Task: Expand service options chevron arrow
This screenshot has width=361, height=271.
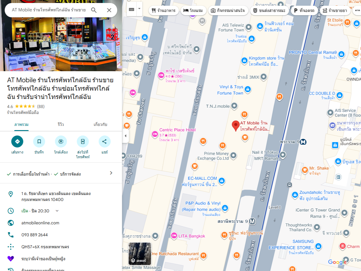Action: click(x=111, y=173)
